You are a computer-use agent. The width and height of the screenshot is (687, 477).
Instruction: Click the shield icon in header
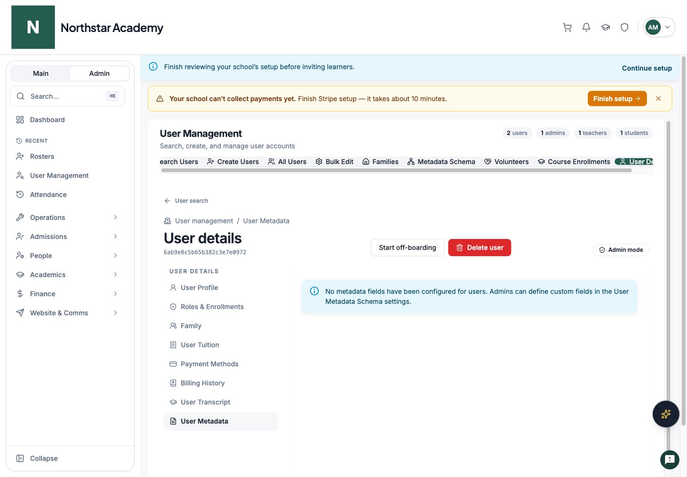625,27
